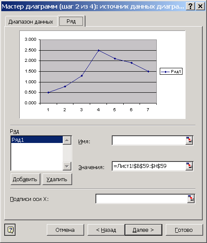The height and width of the screenshot is (243, 207).
Task: Click category label 7 on X axis
Action: tap(148, 110)
